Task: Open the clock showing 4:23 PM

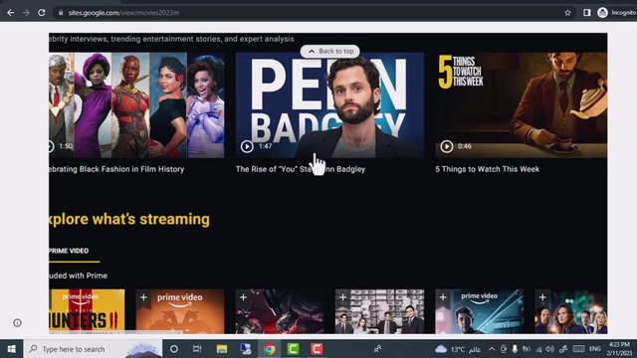Action: click(x=620, y=349)
